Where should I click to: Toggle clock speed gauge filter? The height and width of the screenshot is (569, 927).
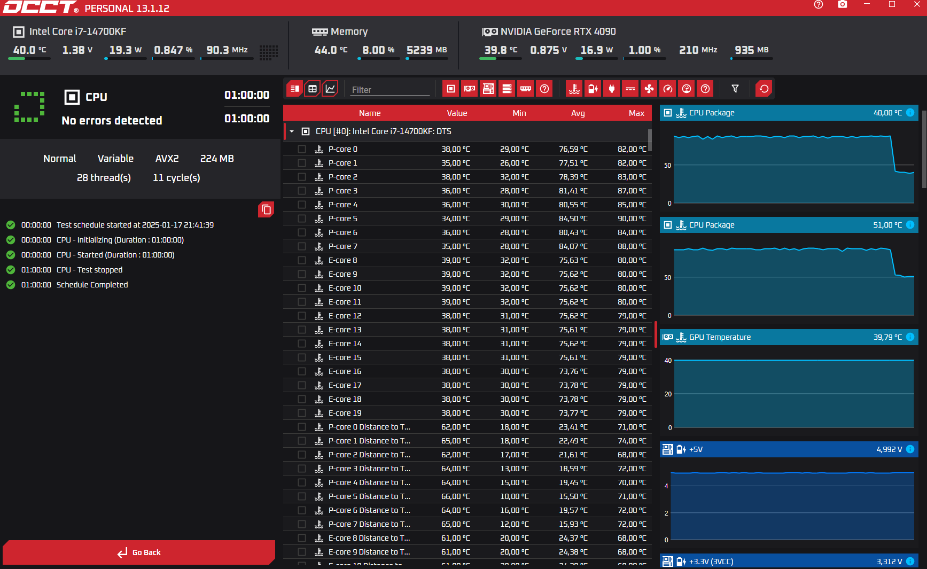point(668,89)
